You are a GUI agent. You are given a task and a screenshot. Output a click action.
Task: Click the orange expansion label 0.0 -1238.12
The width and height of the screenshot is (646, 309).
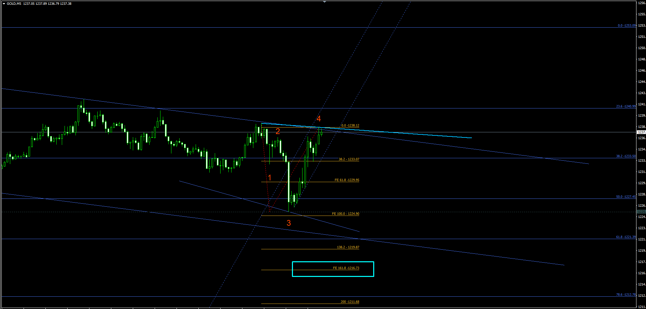coord(350,126)
